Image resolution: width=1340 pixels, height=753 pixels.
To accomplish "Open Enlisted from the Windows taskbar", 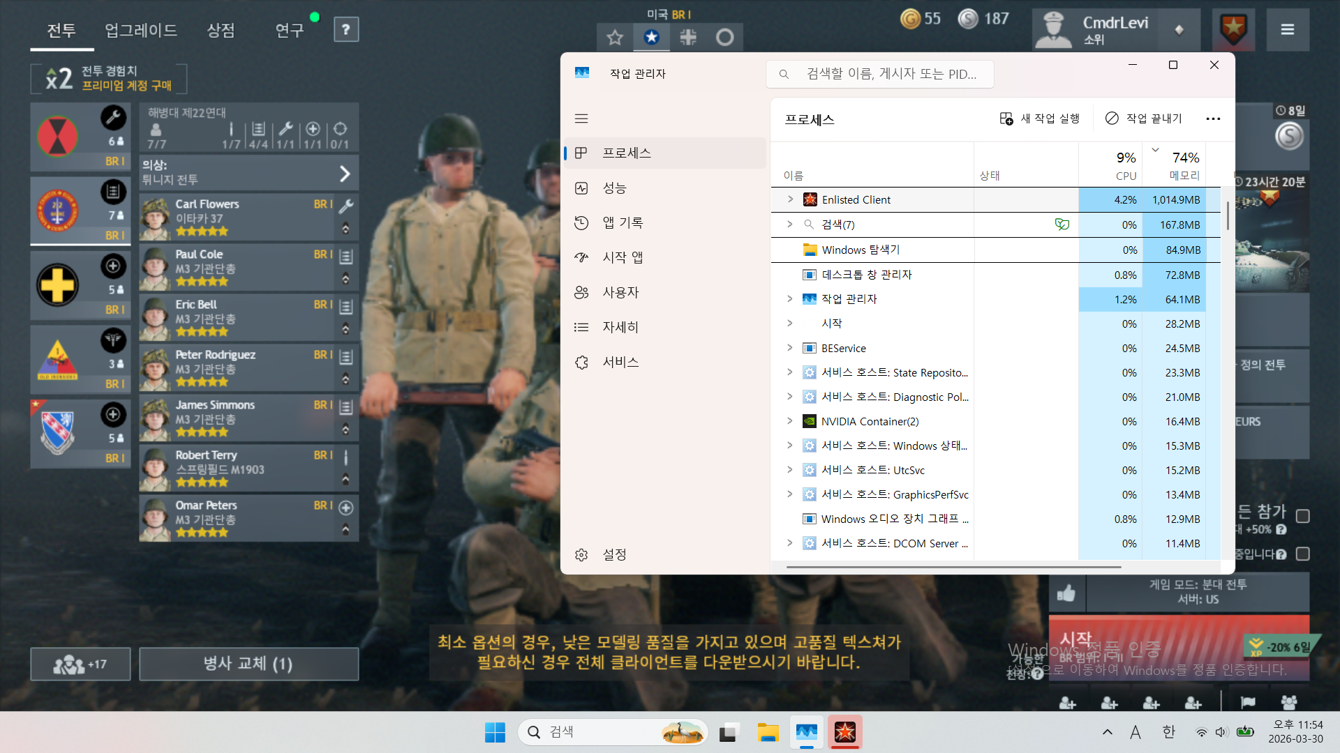I will tap(845, 732).
